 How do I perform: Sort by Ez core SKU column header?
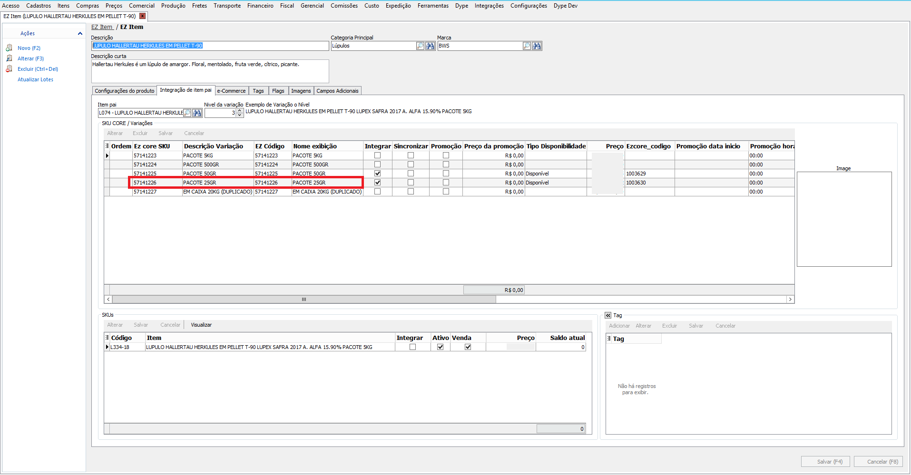(x=157, y=146)
